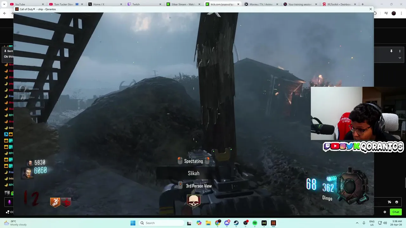Close the kick.com/popout tab
406x228 pixels.
[x=238, y=4]
